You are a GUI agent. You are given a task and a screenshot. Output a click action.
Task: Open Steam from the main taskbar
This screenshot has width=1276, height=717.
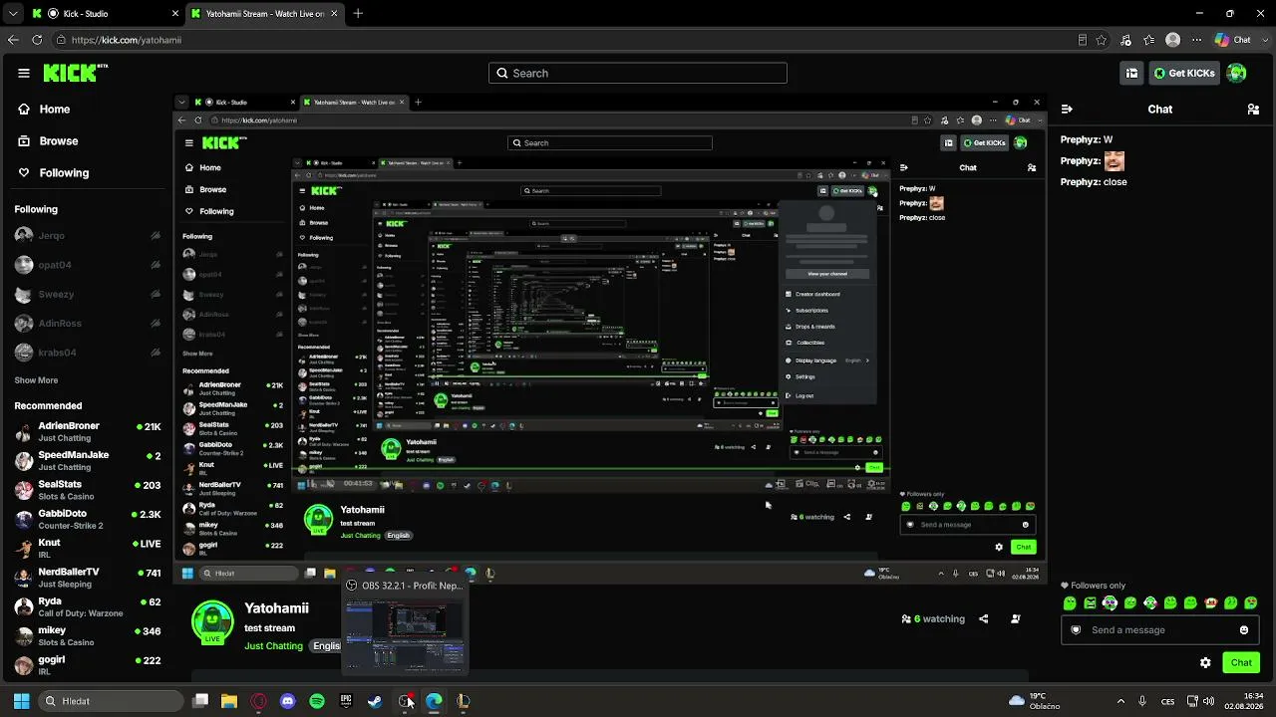pos(375,701)
